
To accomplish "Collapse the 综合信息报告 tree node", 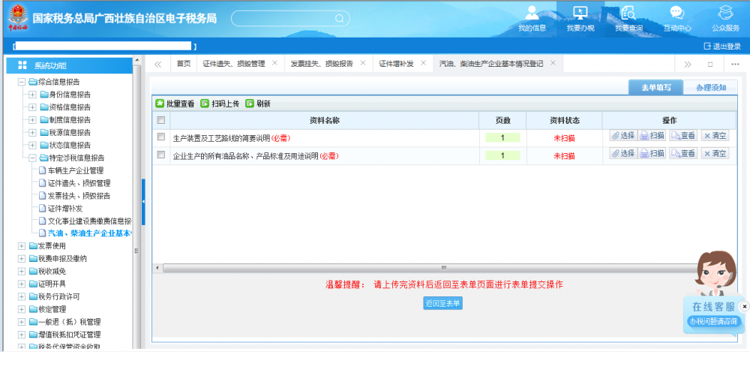I will (x=22, y=82).
